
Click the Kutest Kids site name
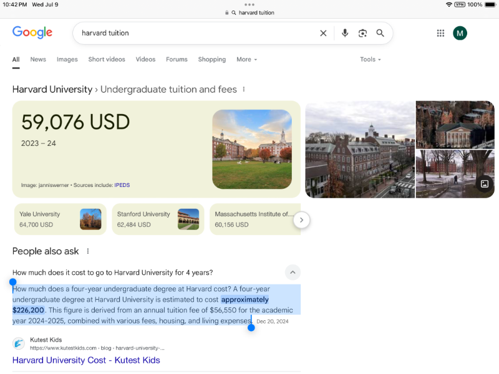point(46,340)
